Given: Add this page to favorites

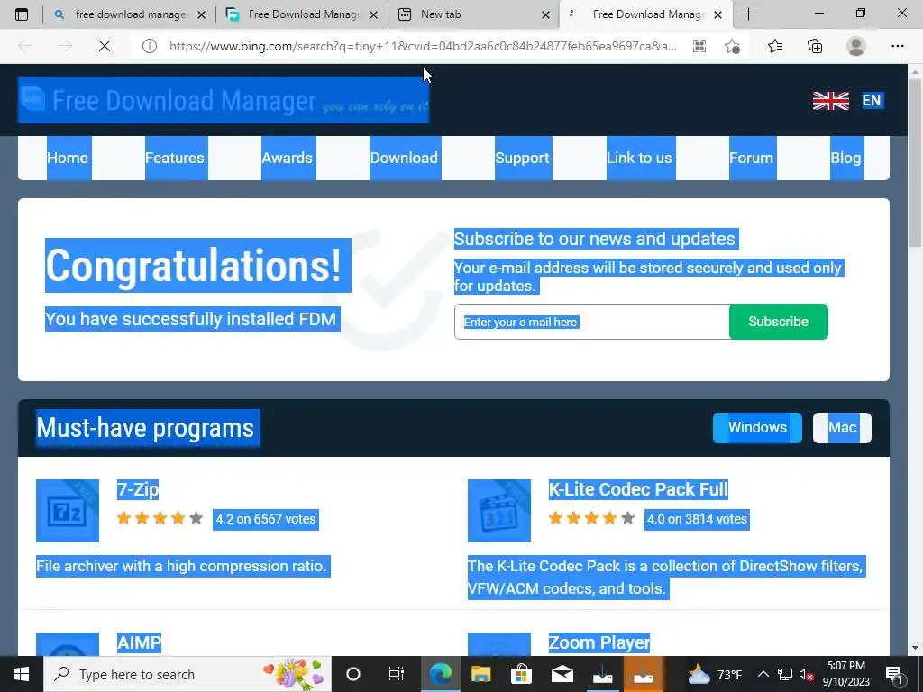Looking at the screenshot, I should coord(732,46).
